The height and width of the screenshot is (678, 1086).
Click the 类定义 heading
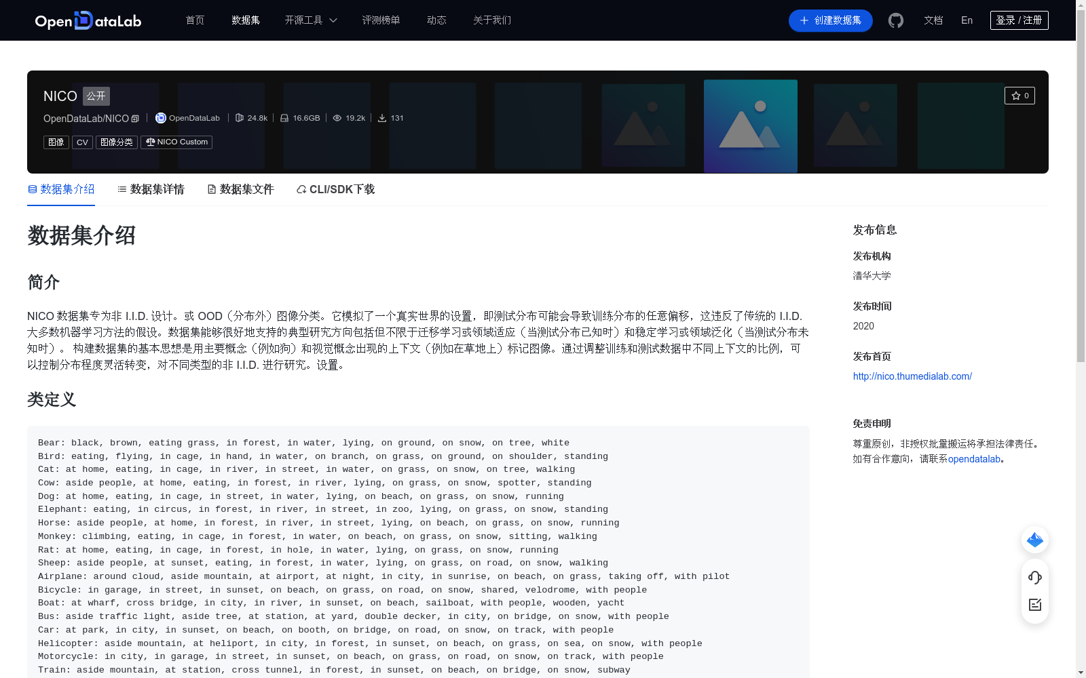52,400
